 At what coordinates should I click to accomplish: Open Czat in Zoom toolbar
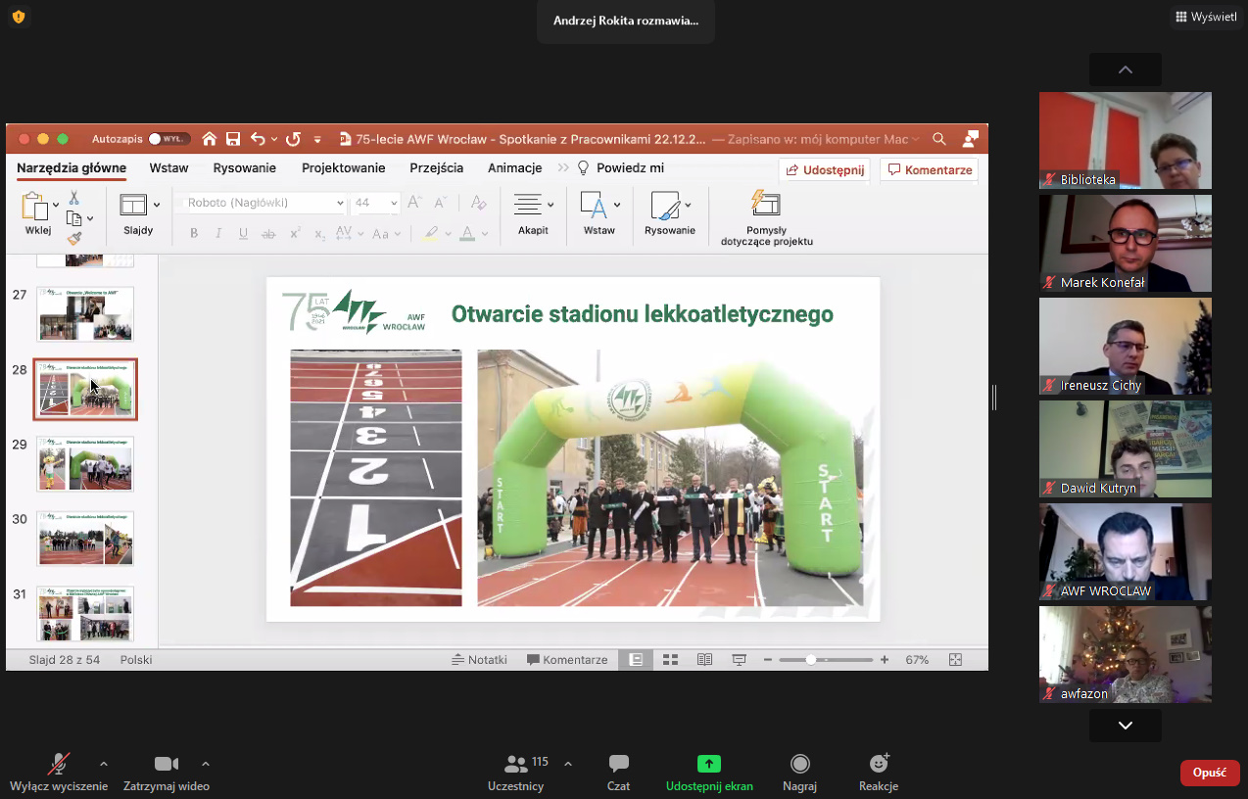[x=618, y=773]
